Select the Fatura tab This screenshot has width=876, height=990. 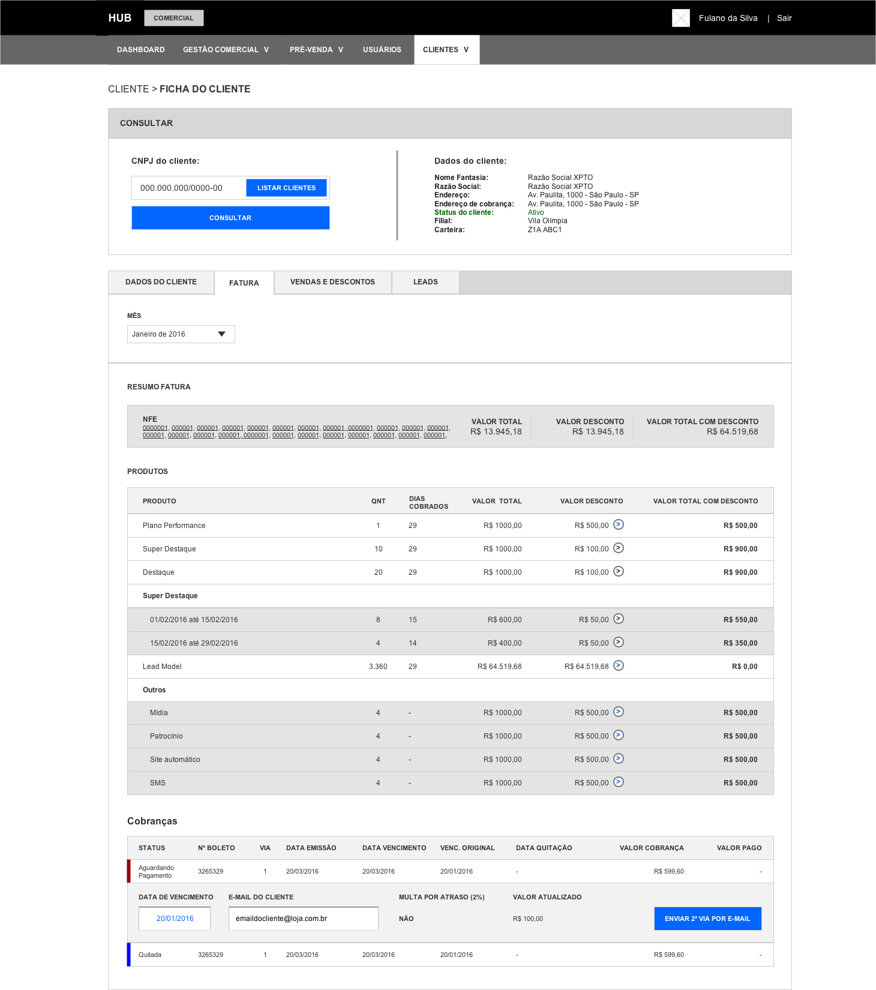point(244,283)
